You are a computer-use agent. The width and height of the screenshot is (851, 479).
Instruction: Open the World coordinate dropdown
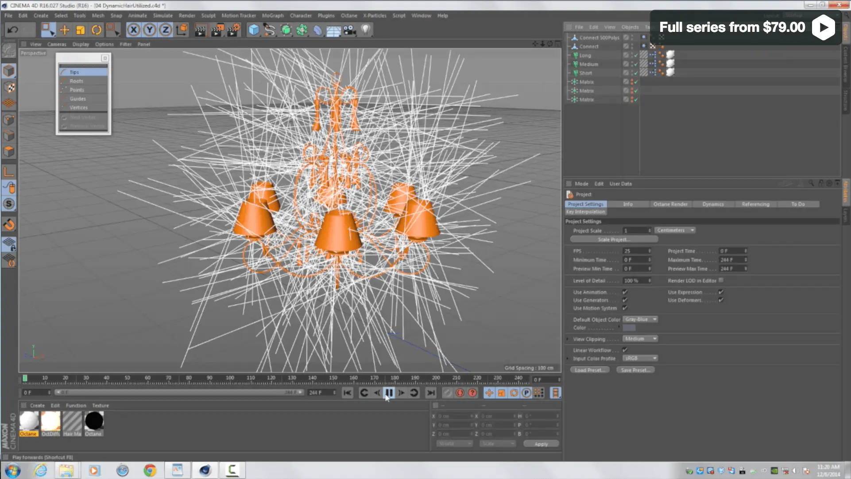click(x=455, y=444)
